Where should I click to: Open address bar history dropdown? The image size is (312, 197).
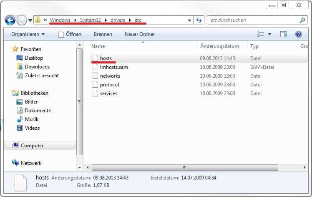tap(190, 20)
